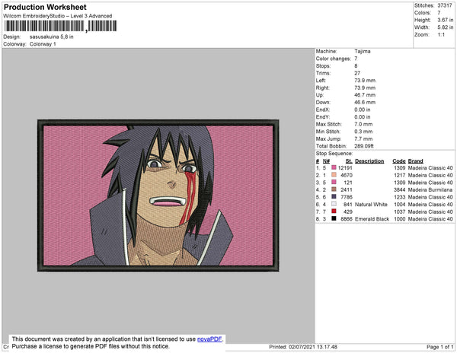
Task: Click the 'Emerald Black' description
Action: [372, 219]
